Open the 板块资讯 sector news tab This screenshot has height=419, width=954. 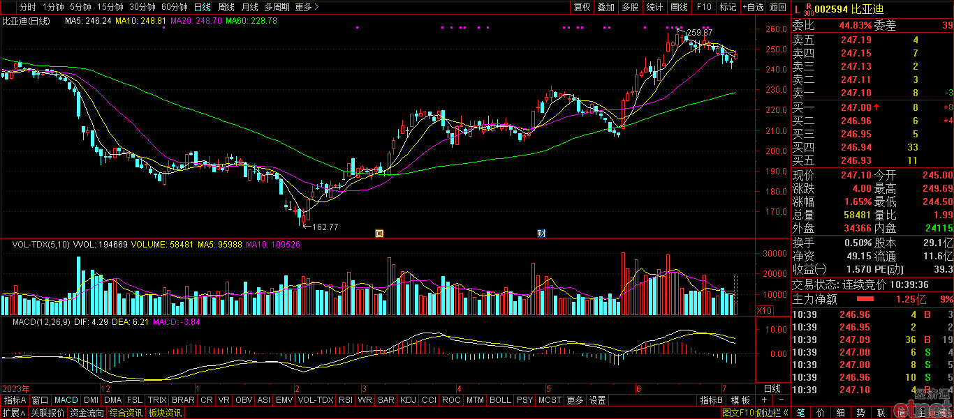(x=165, y=413)
